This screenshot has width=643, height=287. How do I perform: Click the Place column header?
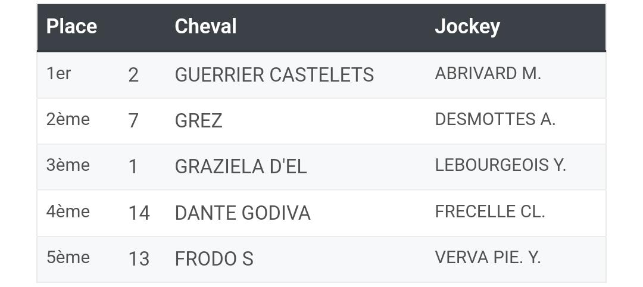pos(71,27)
